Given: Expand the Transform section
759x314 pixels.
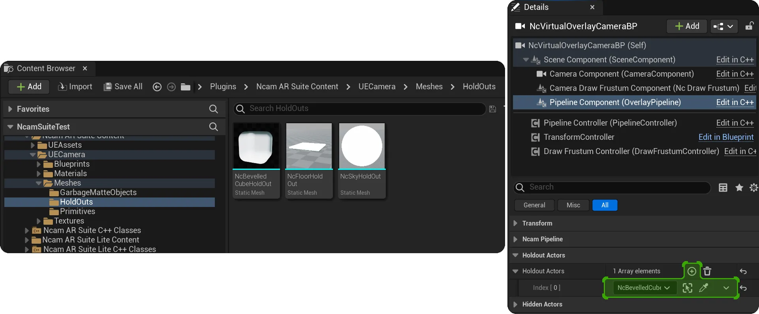Looking at the screenshot, I should pos(515,223).
